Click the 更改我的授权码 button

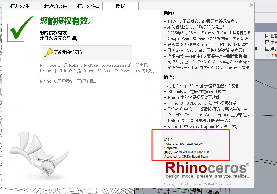coord(87,53)
